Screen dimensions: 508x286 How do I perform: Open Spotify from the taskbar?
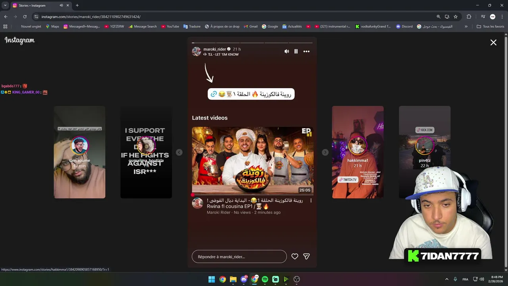point(265,279)
